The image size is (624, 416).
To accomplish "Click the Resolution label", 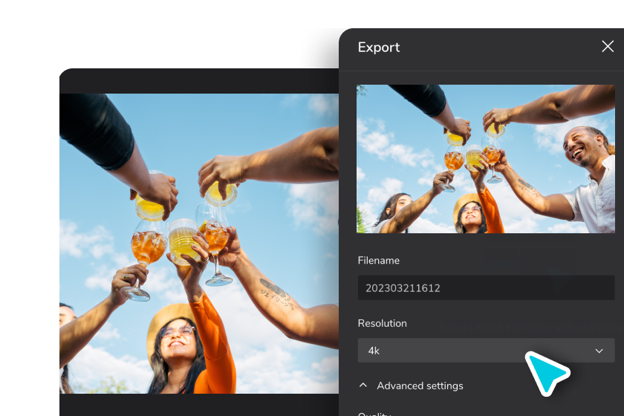I will 382,323.
